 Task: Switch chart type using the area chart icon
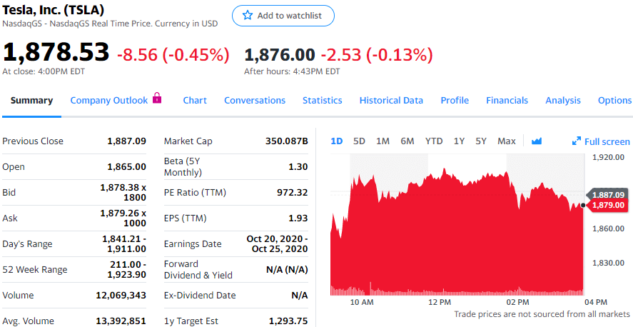(537, 141)
